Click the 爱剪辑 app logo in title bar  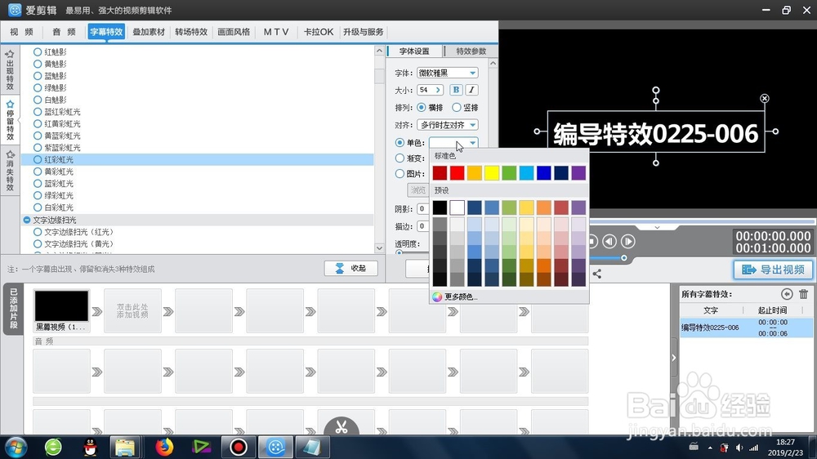tap(15, 10)
